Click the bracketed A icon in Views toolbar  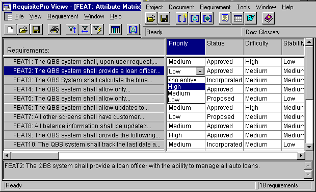[x=133, y=30]
